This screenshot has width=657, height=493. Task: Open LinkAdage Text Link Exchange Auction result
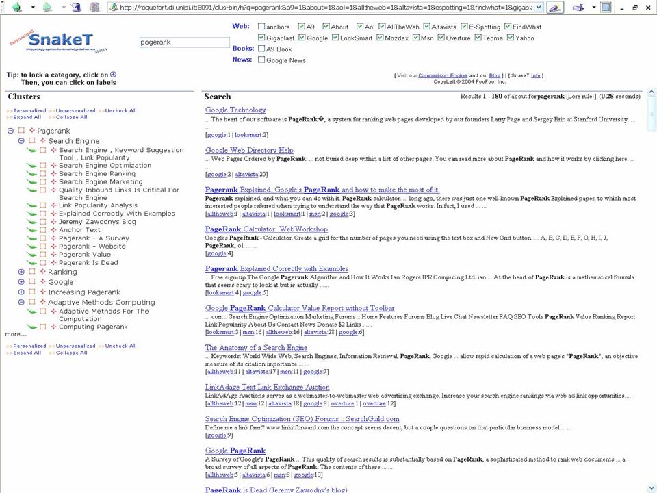[x=268, y=387]
